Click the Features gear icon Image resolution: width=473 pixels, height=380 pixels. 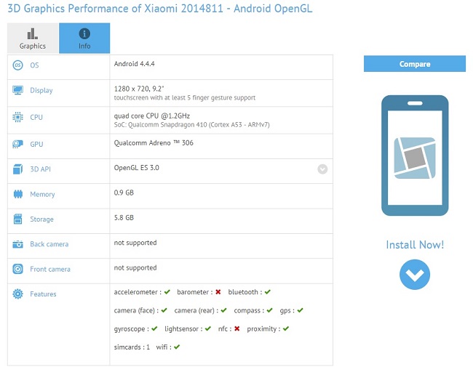coord(17,294)
